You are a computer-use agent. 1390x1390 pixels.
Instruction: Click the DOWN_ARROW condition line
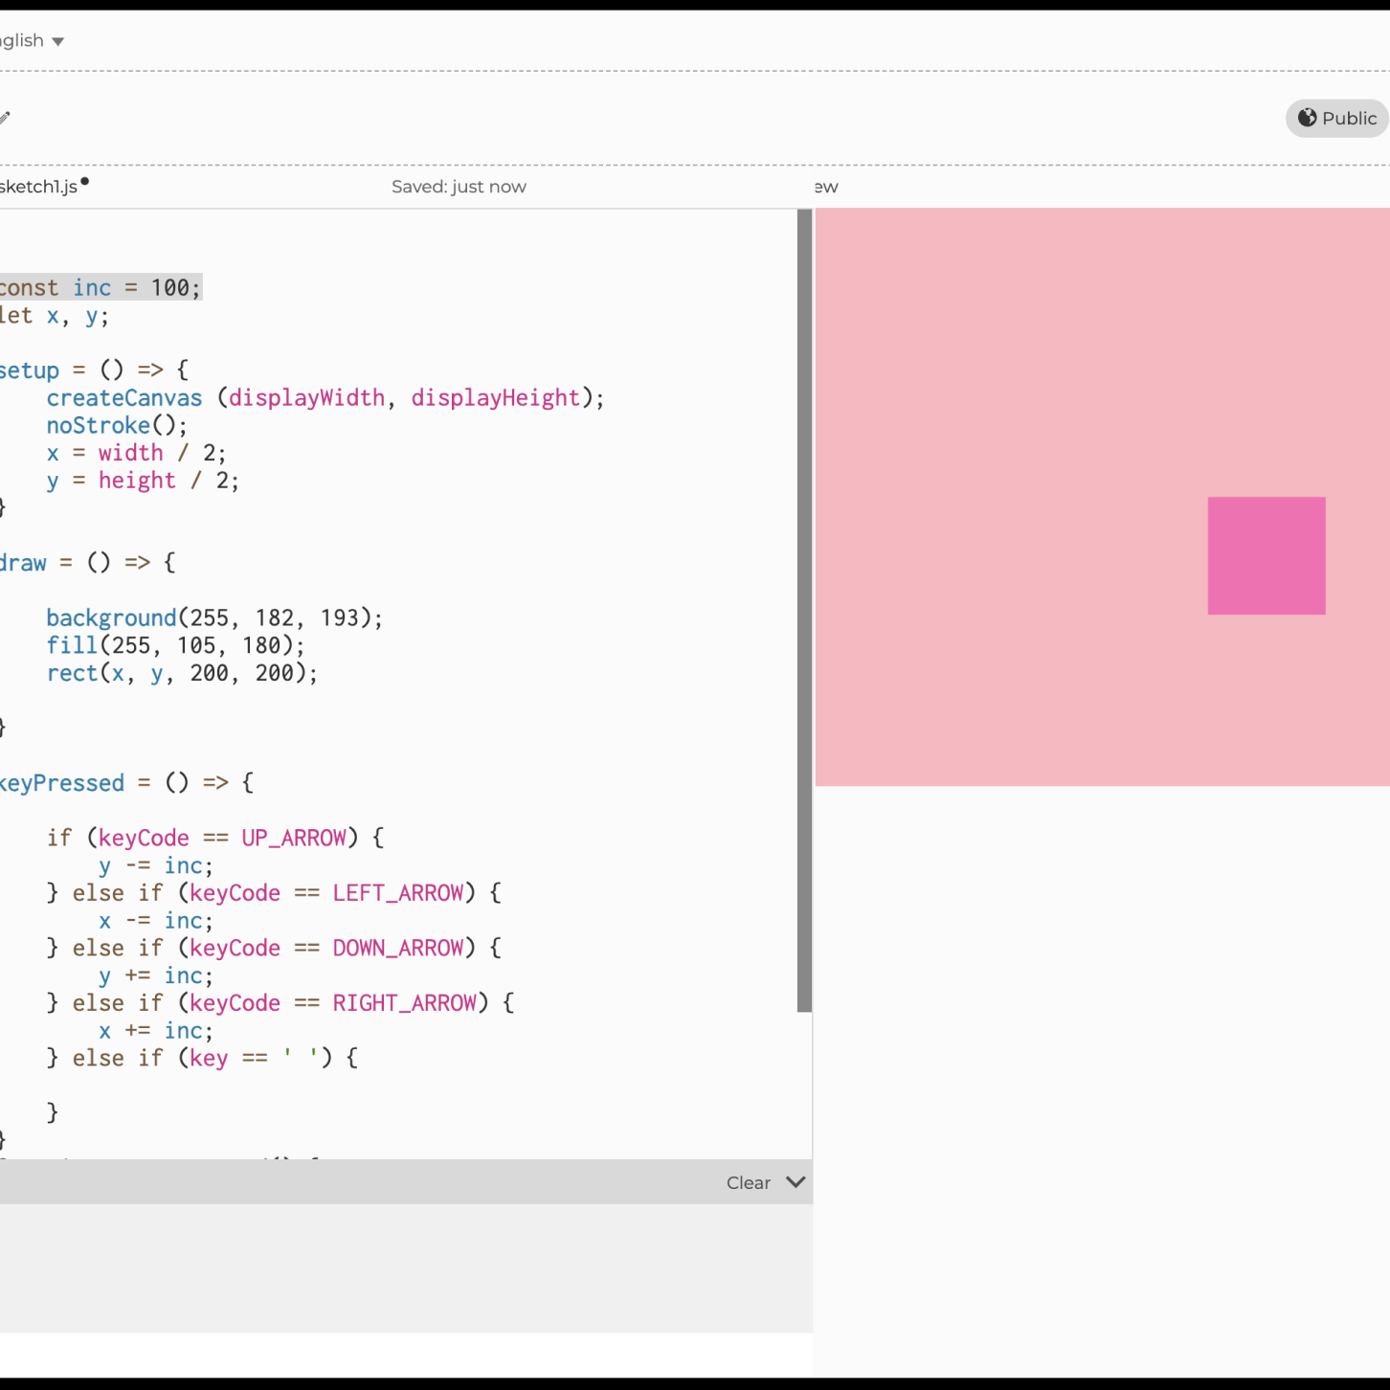(x=274, y=948)
